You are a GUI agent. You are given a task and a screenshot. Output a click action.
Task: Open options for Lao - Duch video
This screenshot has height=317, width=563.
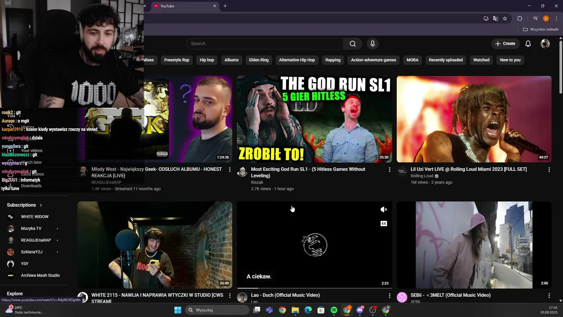[389, 295]
